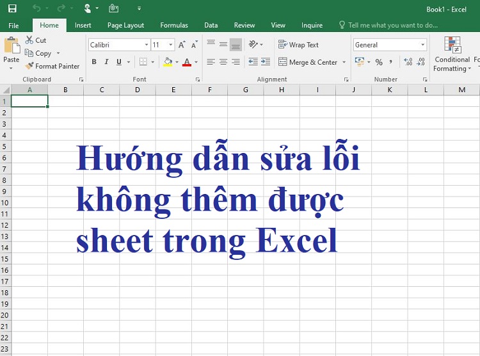The height and width of the screenshot is (356, 480).
Task: Activate the Format Painter
Action: (x=52, y=66)
